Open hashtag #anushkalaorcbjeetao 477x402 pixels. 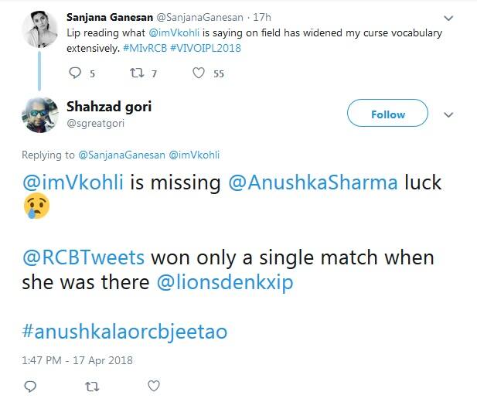[124, 331]
